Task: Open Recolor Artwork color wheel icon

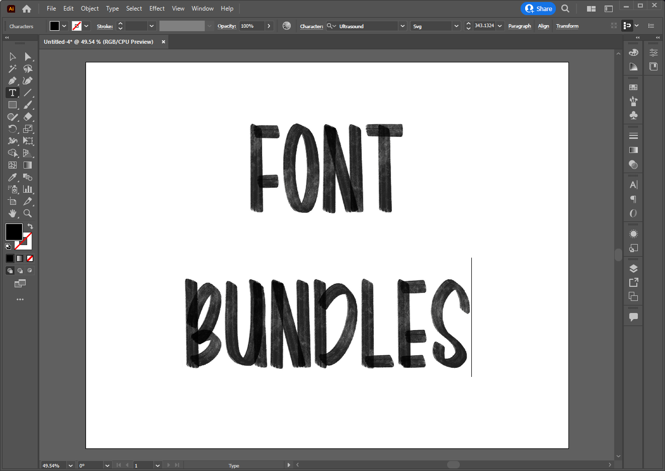Action: 287,26
